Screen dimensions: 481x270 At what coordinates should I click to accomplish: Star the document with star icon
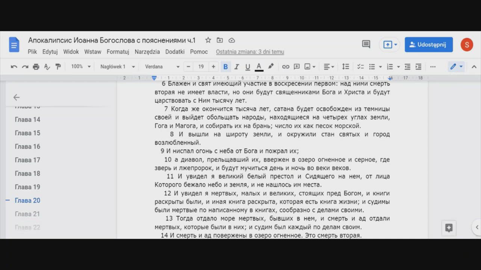point(208,40)
